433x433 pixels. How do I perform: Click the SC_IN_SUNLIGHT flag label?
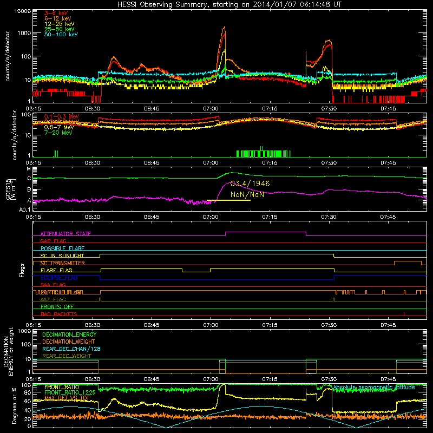click(62, 255)
